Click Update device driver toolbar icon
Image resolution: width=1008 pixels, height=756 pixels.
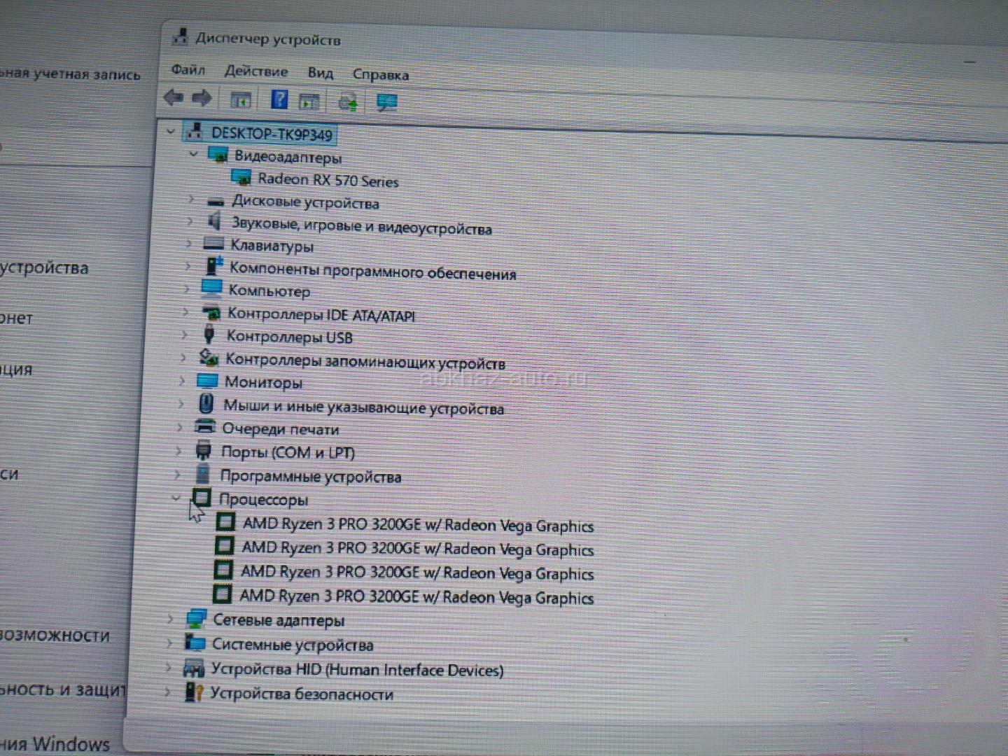pyautogui.click(x=348, y=102)
